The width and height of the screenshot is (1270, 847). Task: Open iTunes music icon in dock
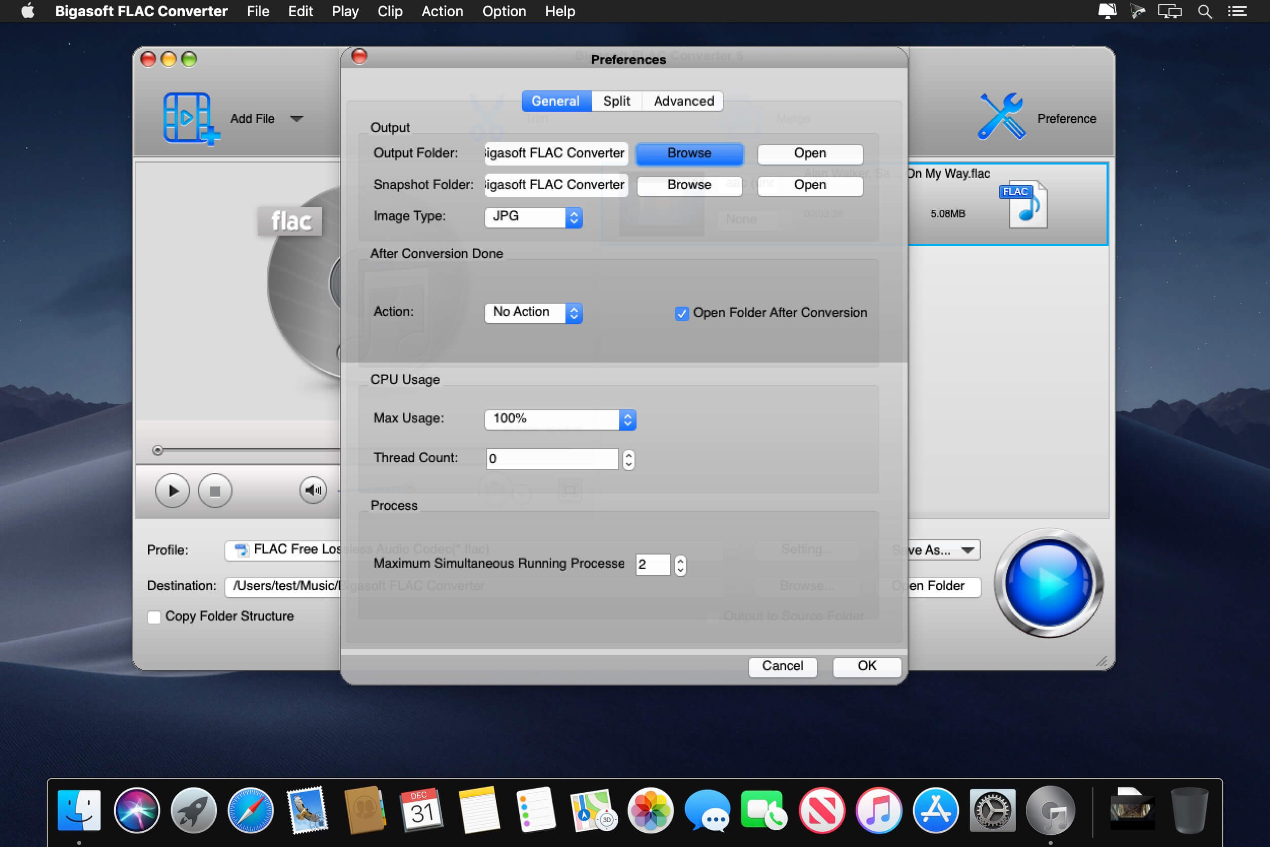click(879, 810)
